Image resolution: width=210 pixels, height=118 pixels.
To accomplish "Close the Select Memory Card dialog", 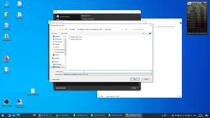I will (x=151, y=26).
